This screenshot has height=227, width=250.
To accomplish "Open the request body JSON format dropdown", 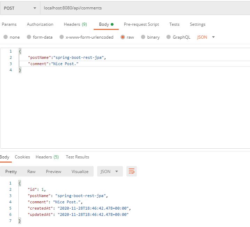I will (206, 37).
